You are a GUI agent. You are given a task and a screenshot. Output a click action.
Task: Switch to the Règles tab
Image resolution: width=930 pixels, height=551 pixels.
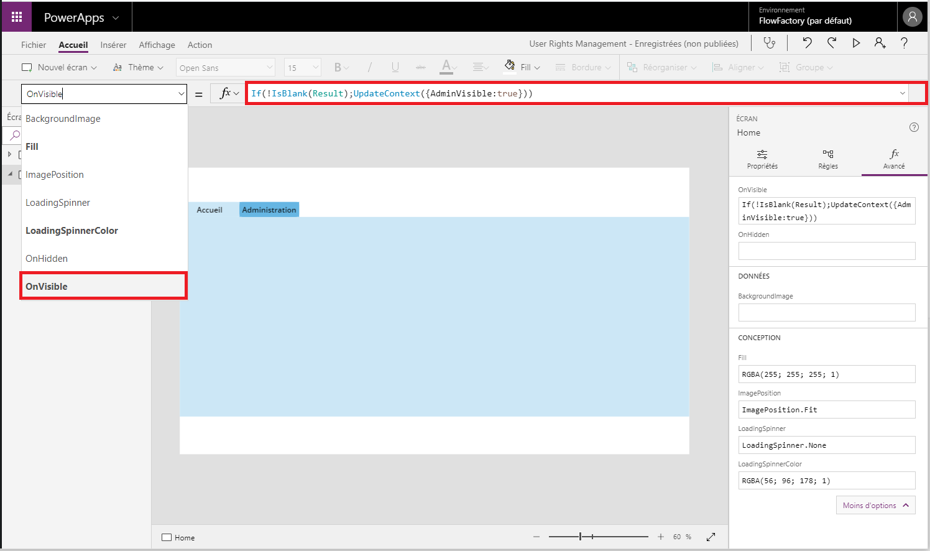[827, 159]
